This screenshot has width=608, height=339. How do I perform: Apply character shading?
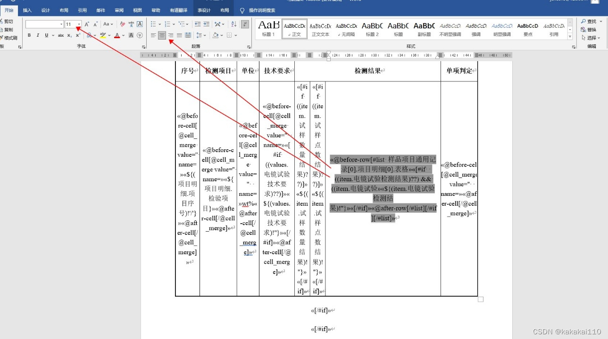point(131,35)
